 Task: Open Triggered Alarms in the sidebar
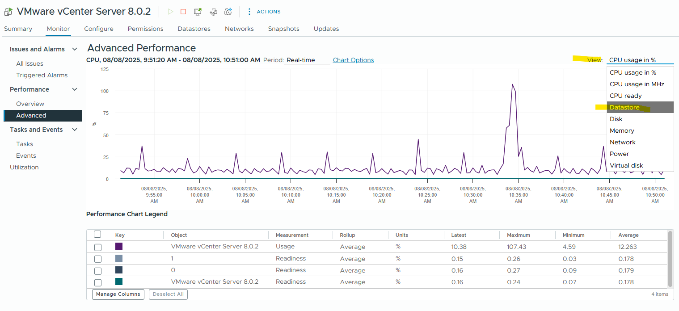(42, 75)
